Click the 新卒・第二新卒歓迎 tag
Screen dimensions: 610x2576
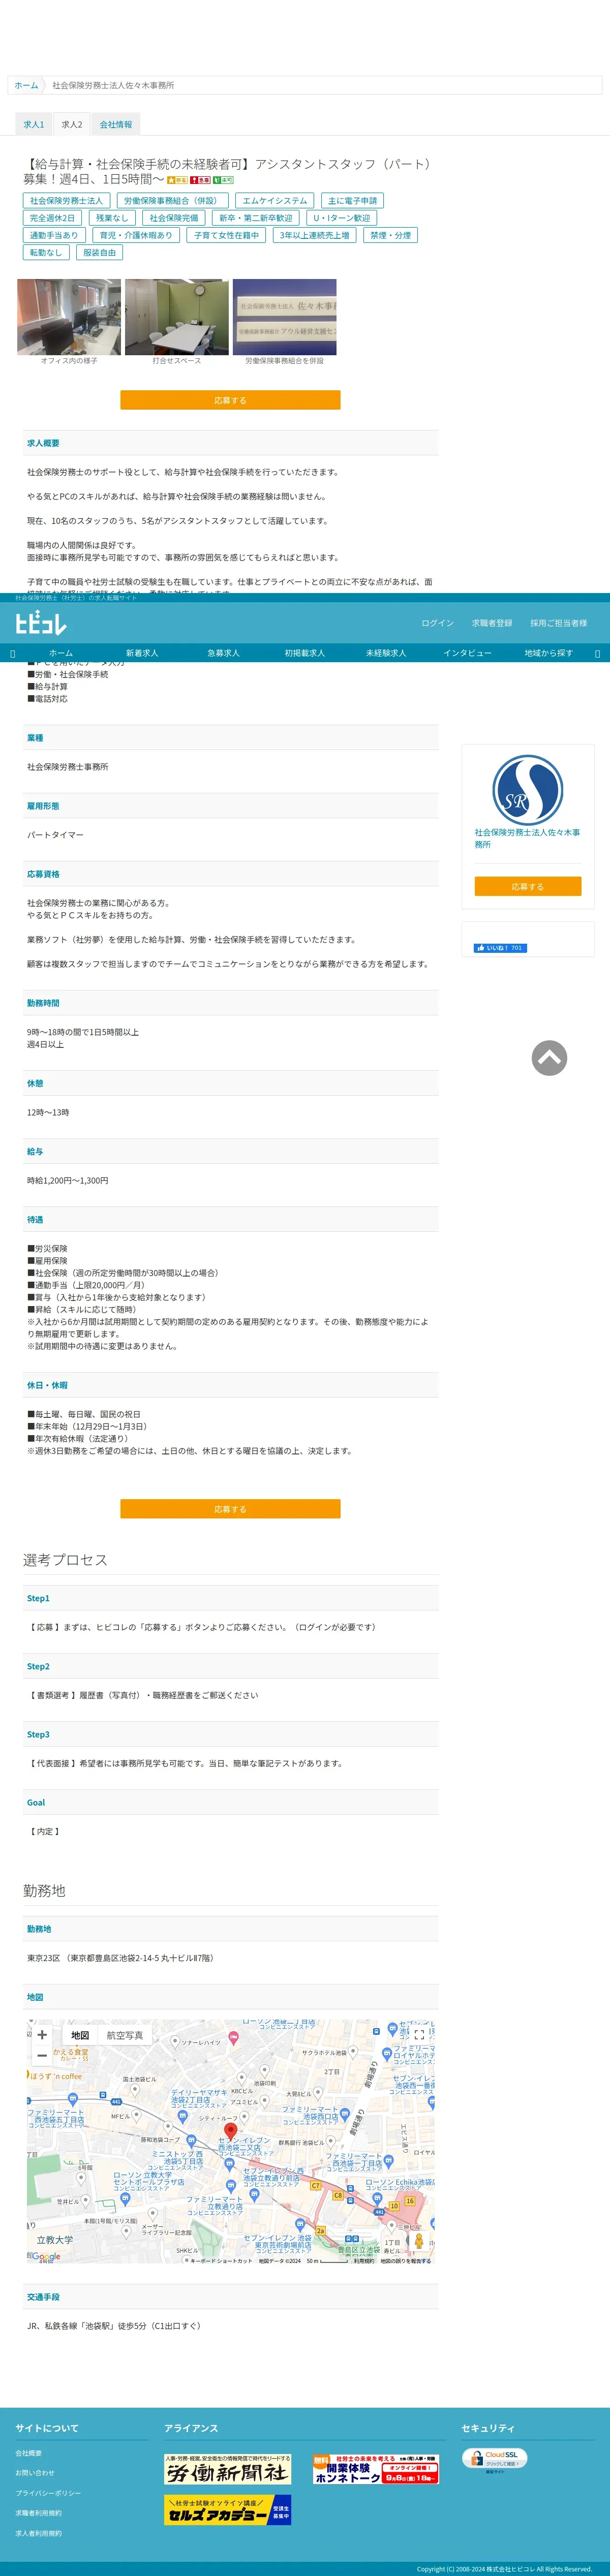[x=256, y=218]
